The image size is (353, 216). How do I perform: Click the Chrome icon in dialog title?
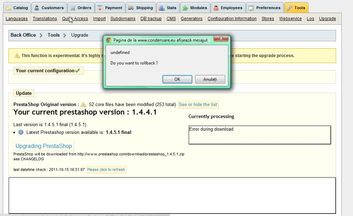(x=109, y=40)
